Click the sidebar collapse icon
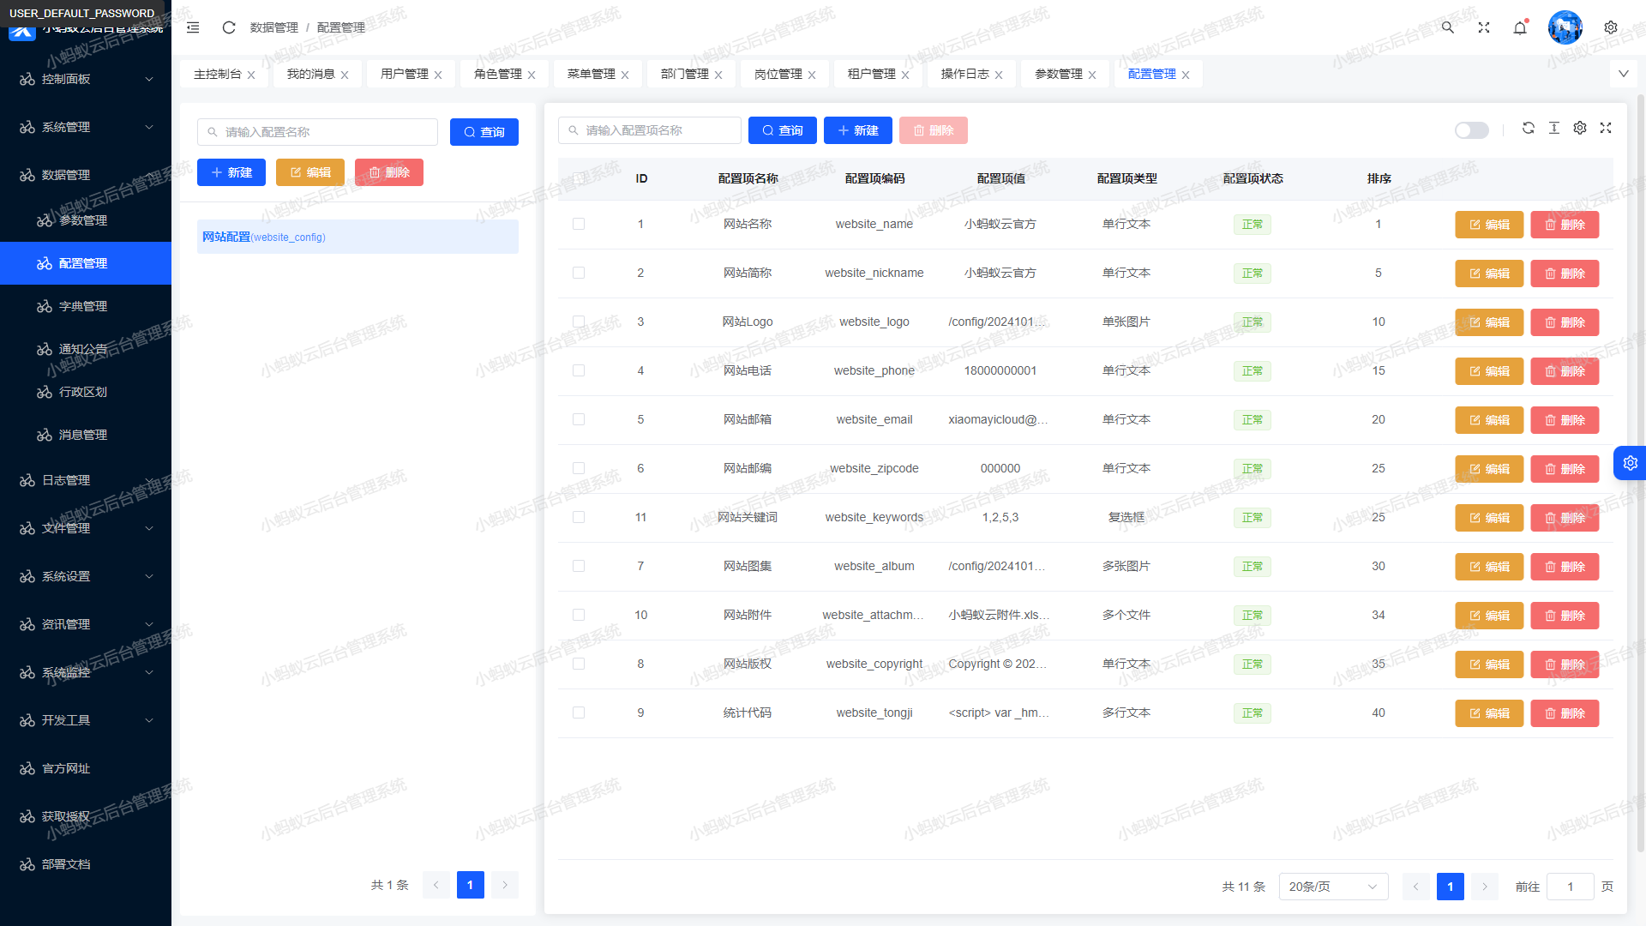 point(193,27)
